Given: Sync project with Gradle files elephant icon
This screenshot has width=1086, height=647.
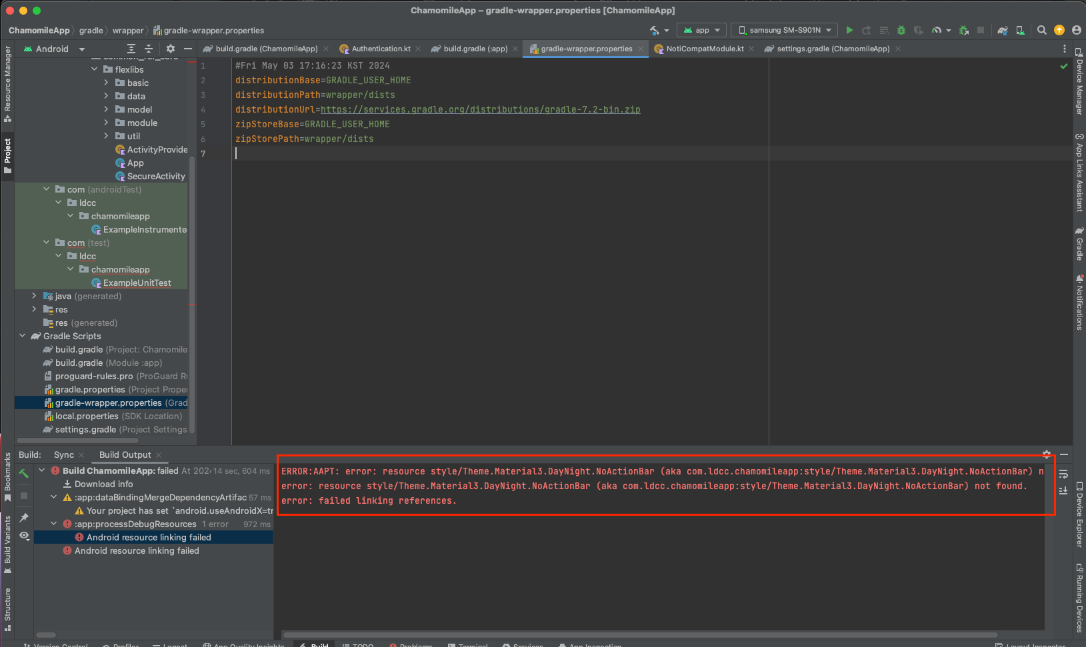Looking at the screenshot, I should click(x=1003, y=30).
